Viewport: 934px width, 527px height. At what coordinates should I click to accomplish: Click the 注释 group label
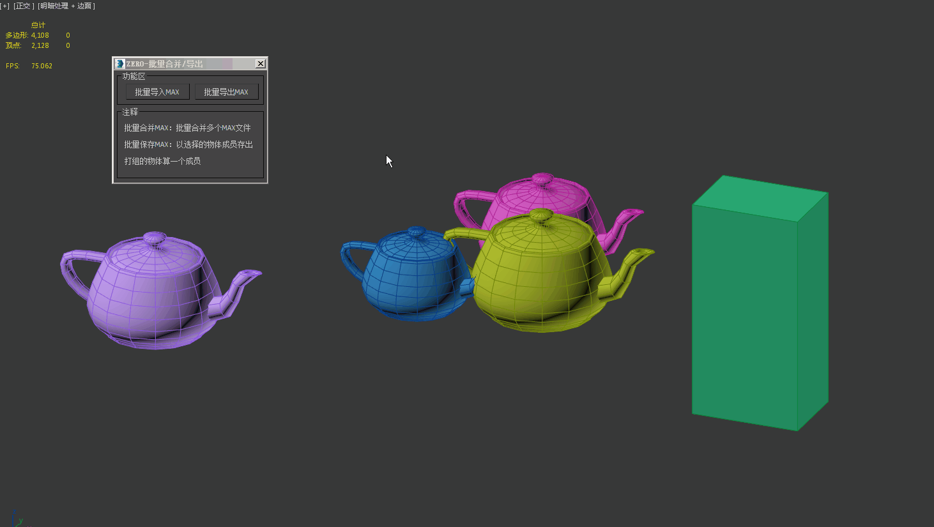point(130,112)
